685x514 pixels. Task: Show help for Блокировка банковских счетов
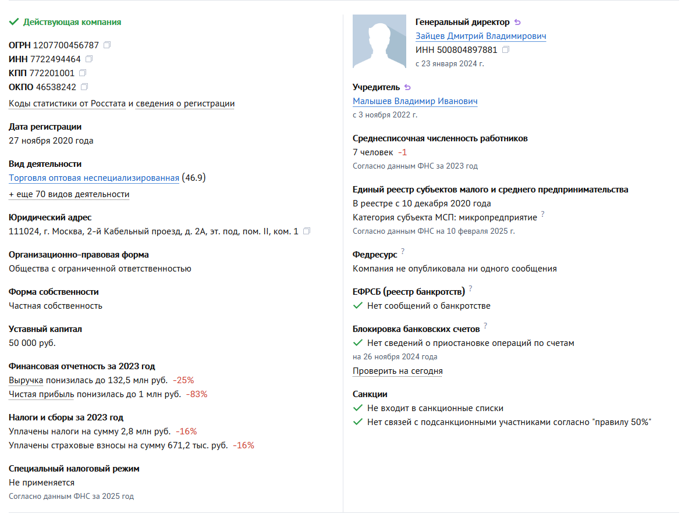coord(485,326)
